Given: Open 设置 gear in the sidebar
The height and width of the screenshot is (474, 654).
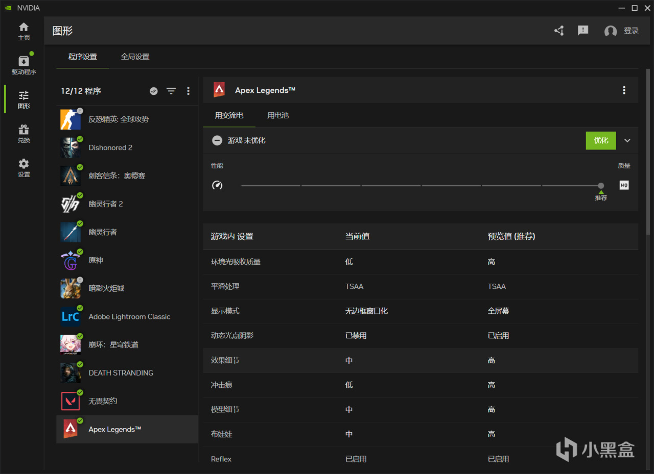Looking at the screenshot, I should [24, 168].
